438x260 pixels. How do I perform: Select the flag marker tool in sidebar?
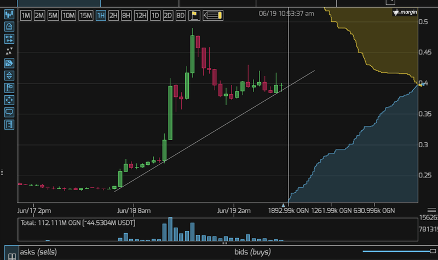pos(9,88)
